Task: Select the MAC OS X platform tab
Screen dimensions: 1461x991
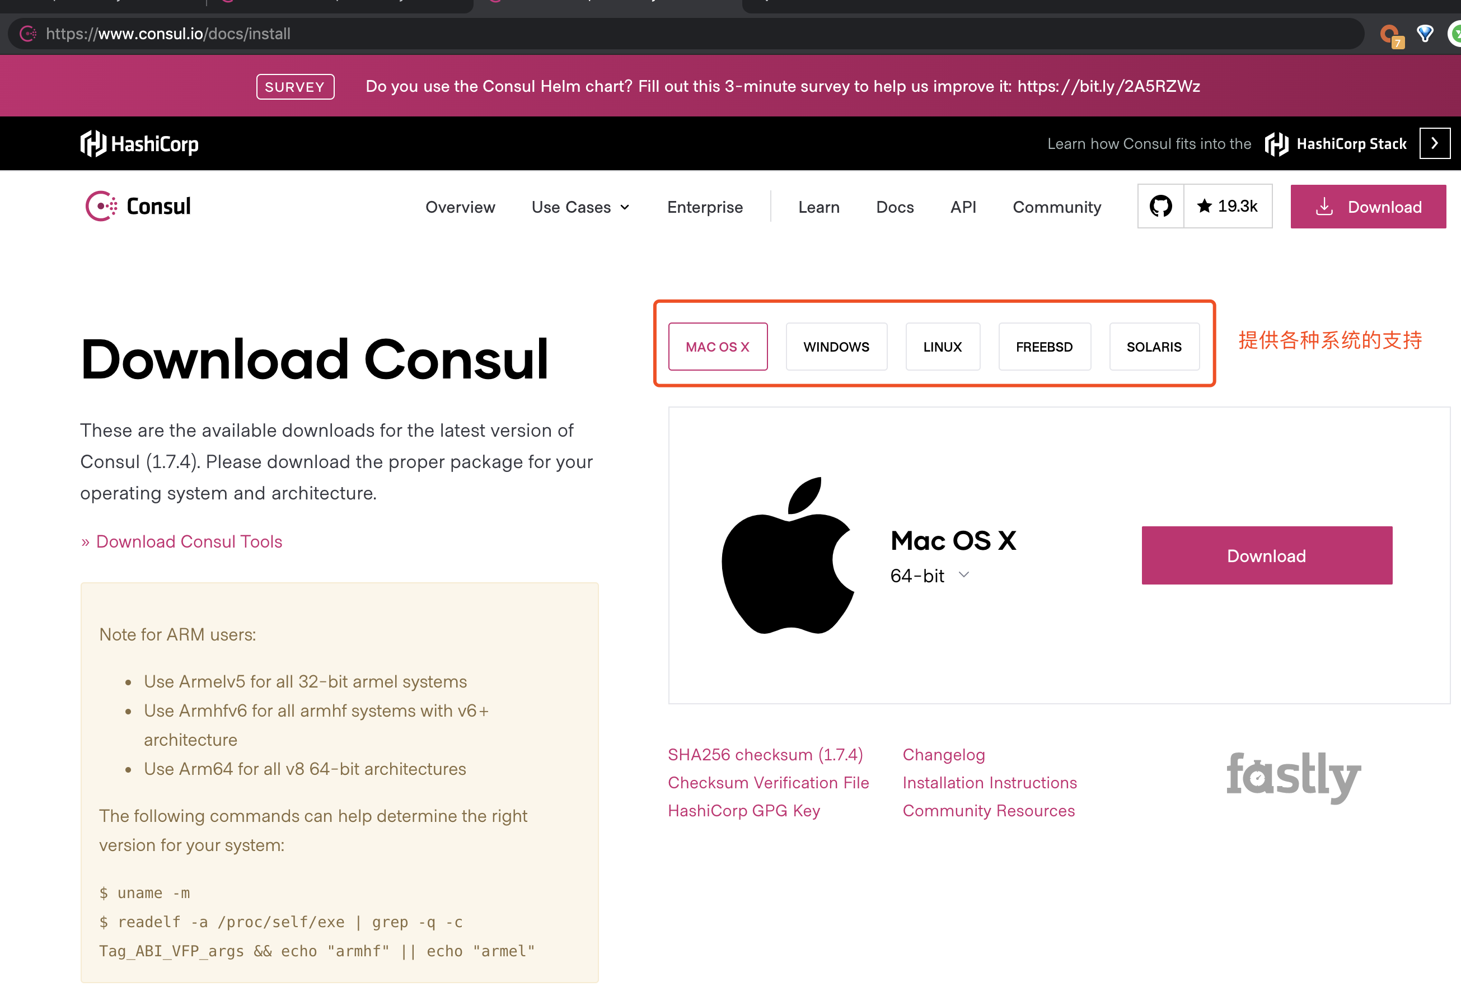Action: [x=717, y=347]
